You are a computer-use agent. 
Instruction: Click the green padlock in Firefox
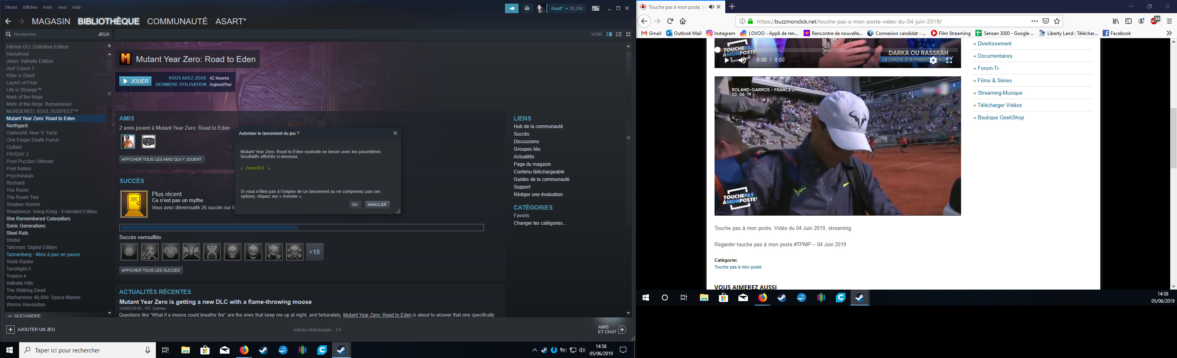click(x=750, y=21)
